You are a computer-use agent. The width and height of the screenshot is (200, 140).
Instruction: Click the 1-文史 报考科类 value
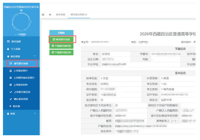pyautogui.click(x=105, y=78)
